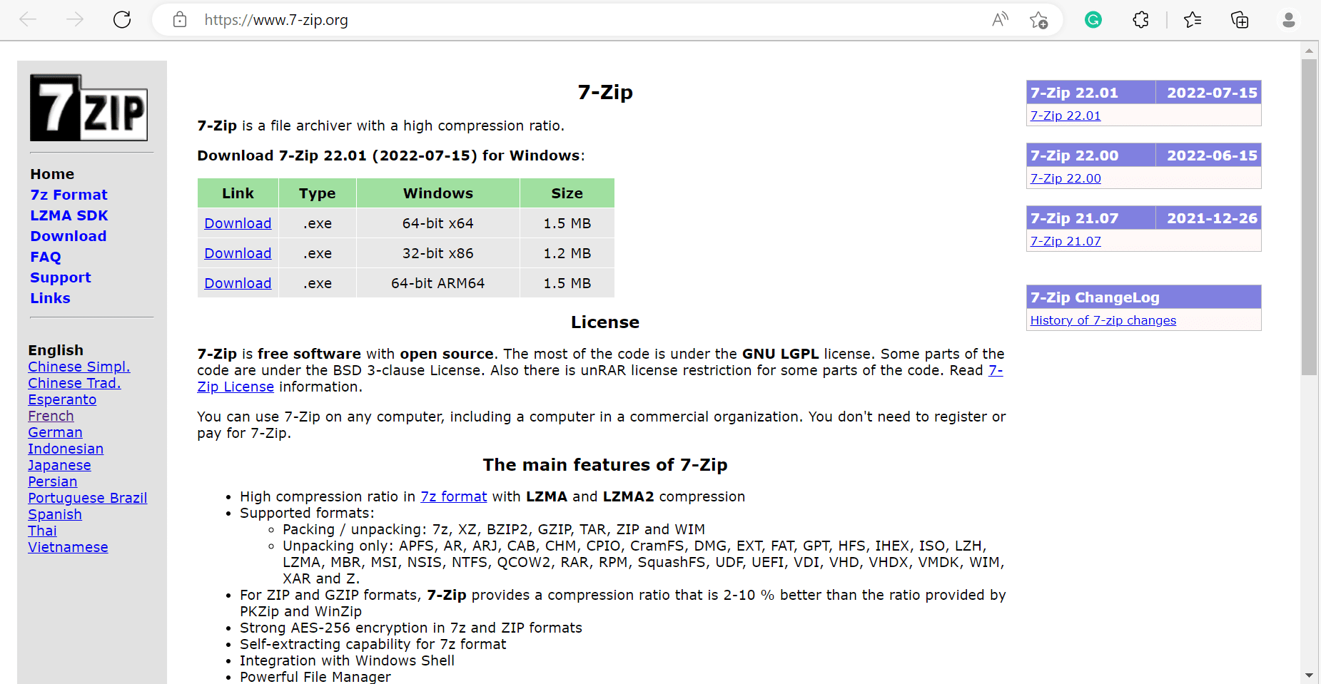1321x684 pixels.
Task: Switch language to Portuguese Brazil
Action: [x=88, y=498]
